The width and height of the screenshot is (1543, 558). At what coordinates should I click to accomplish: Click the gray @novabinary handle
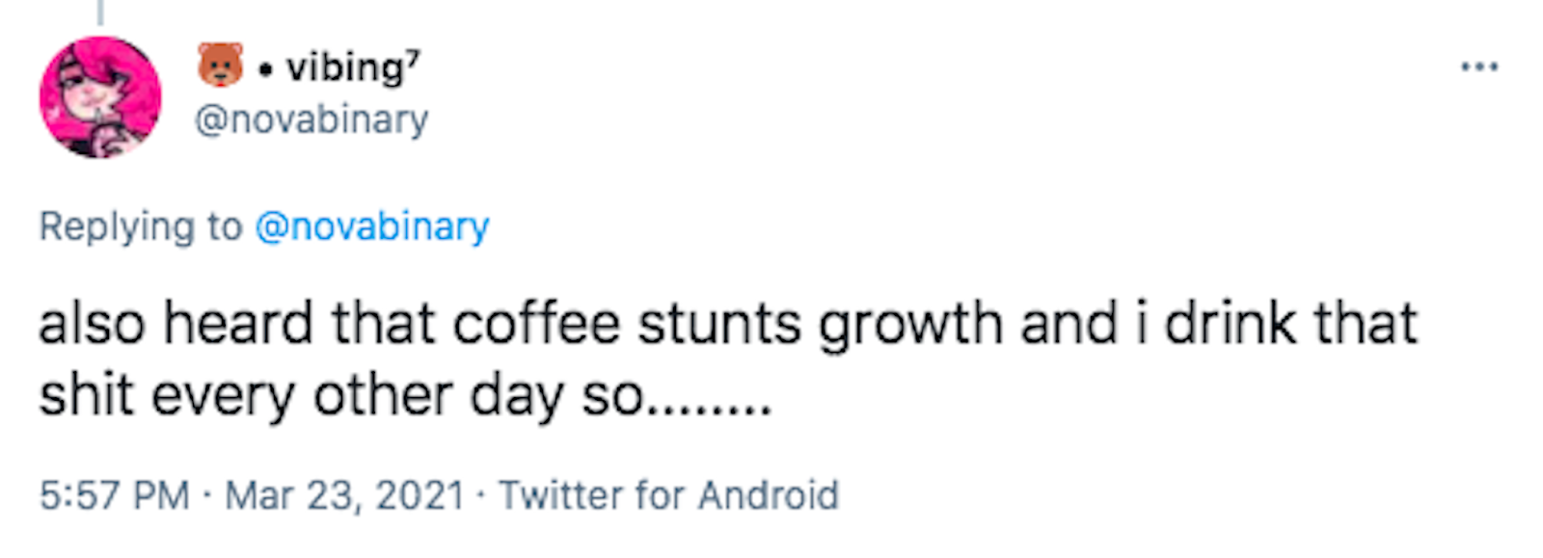point(311,120)
